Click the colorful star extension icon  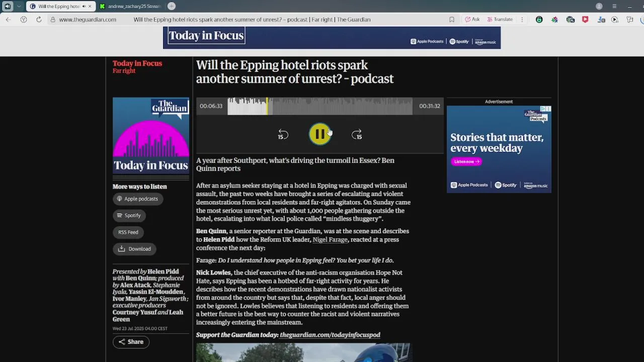click(554, 20)
